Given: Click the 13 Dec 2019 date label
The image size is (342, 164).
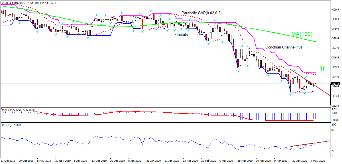Looking at the screenshot, I should pyautogui.click(x=97, y=161).
